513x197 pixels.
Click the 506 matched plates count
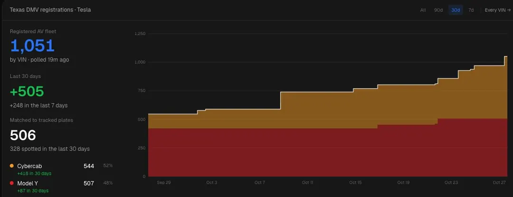pyautogui.click(x=23, y=135)
